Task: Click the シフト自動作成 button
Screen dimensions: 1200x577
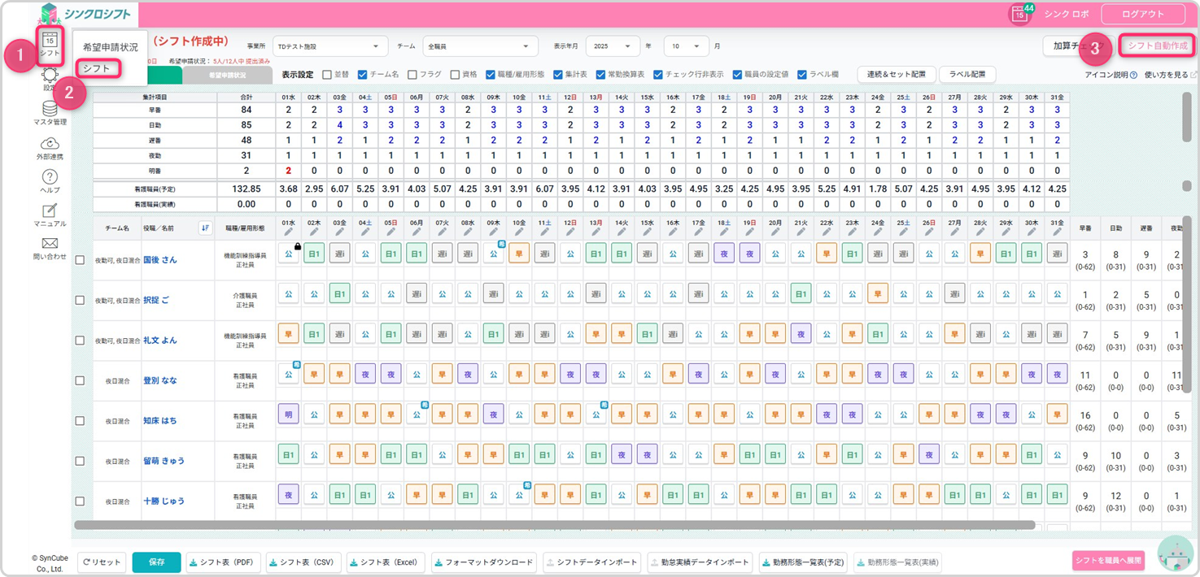Action: 1157,46
